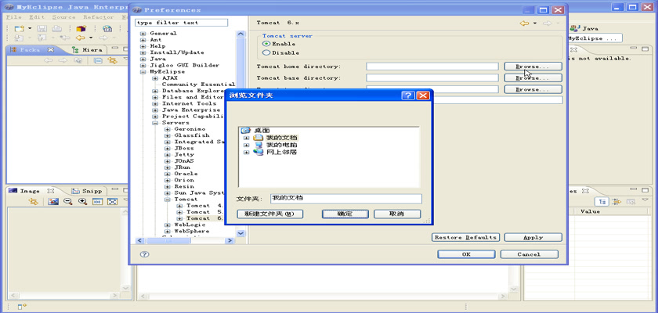The image size is (658, 313).
Task: Expand 我的文档 in folder tree
Action: [246, 138]
